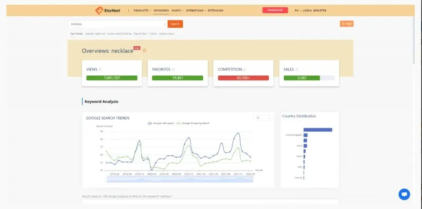Viewport: 422px width, 209px height.
Task: Click the e.g. badge beside necklace
Action: 137,48
